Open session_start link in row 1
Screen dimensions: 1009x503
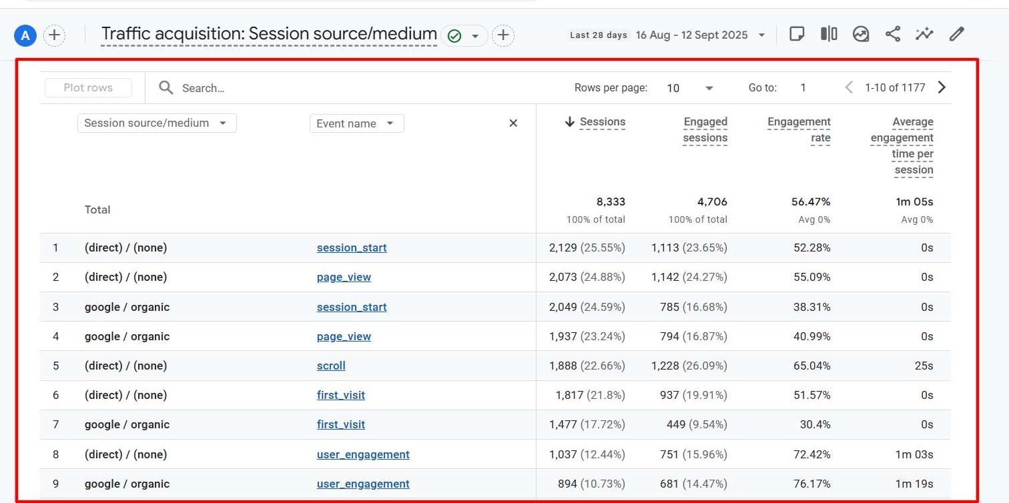[352, 247]
